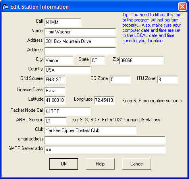
Task: Close the Edit Station Information dialog
Action: (182, 6)
